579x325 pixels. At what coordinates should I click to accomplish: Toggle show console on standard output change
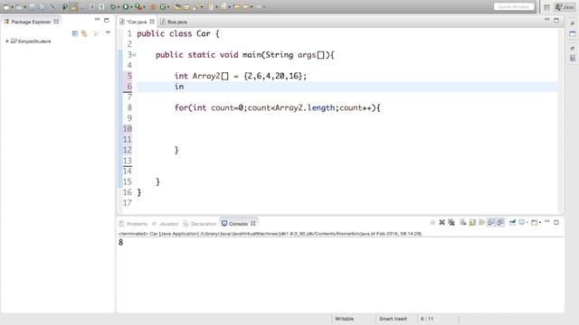point(491,223)
